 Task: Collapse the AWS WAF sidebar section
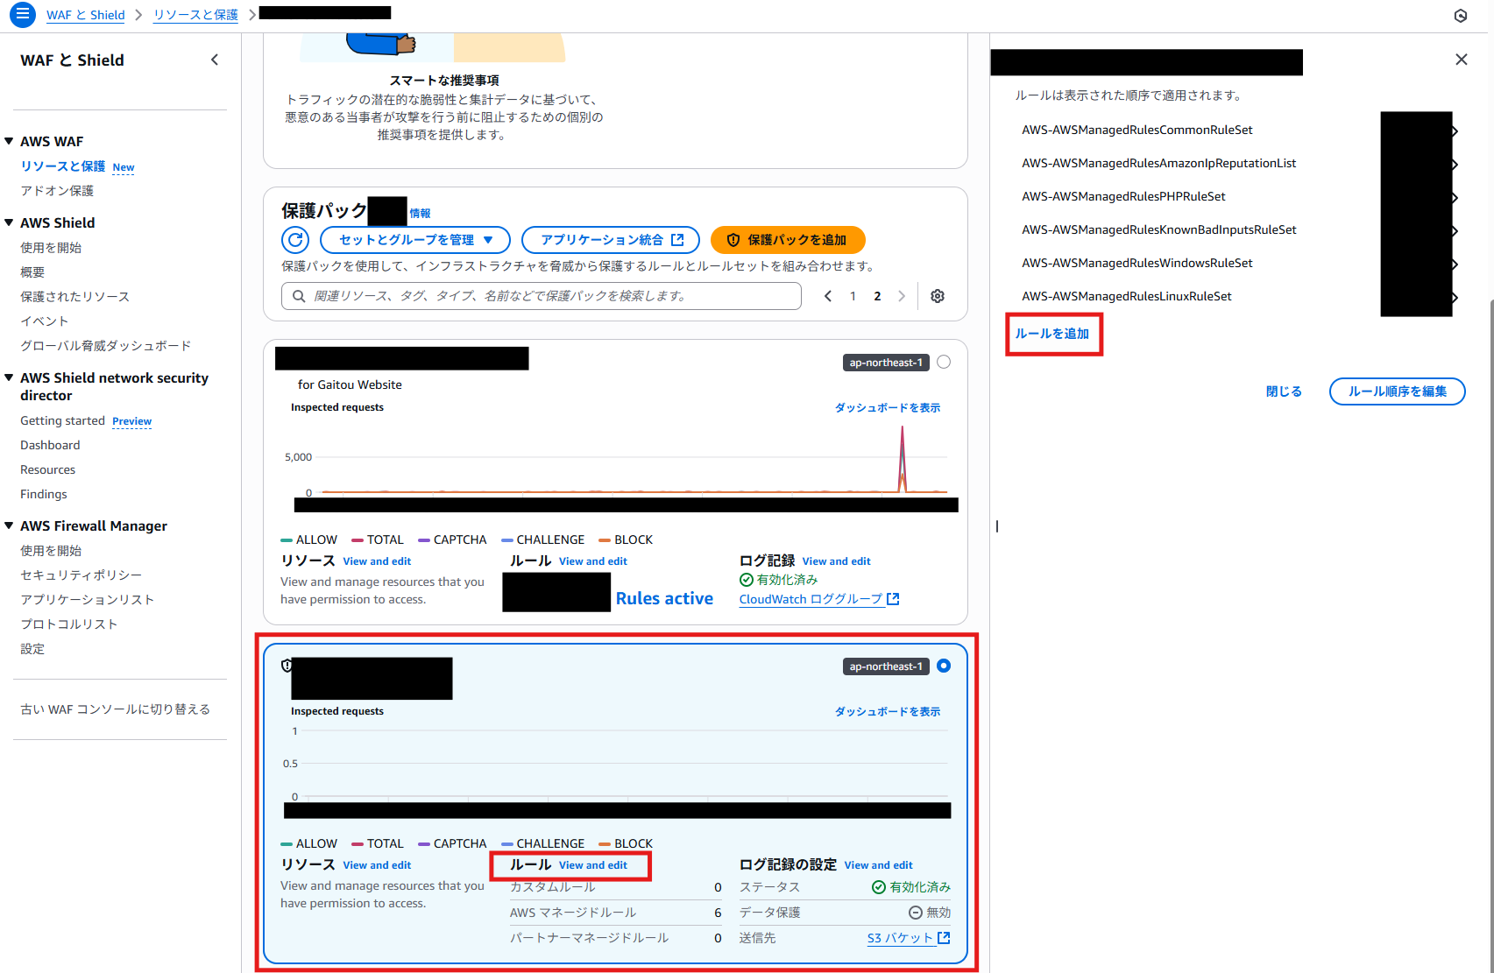pos(9,141)
